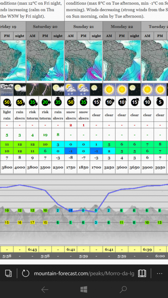Viewport: 168px width, 298px height.
Task: Open the Saturday 20 weather map thumbnail
Action: (45, 61)
